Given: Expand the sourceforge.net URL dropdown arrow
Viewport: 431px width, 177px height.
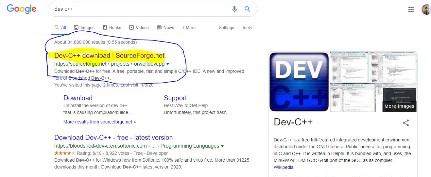Looking at the screenshot, I should (168, 64).
